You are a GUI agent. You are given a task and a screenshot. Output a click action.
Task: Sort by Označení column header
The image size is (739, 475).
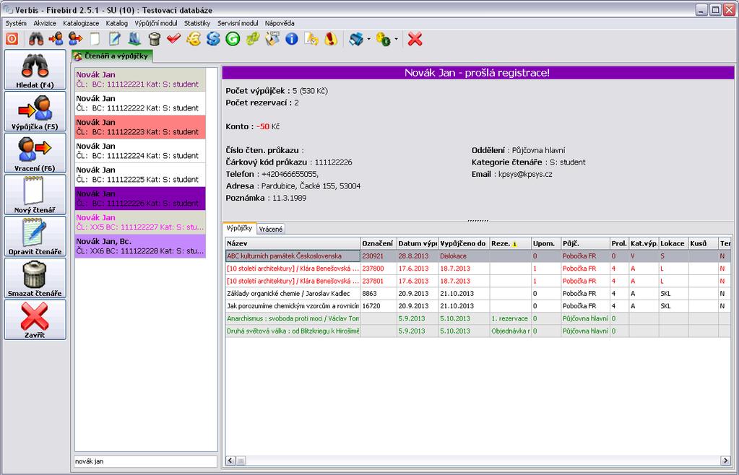click(379, 243)
